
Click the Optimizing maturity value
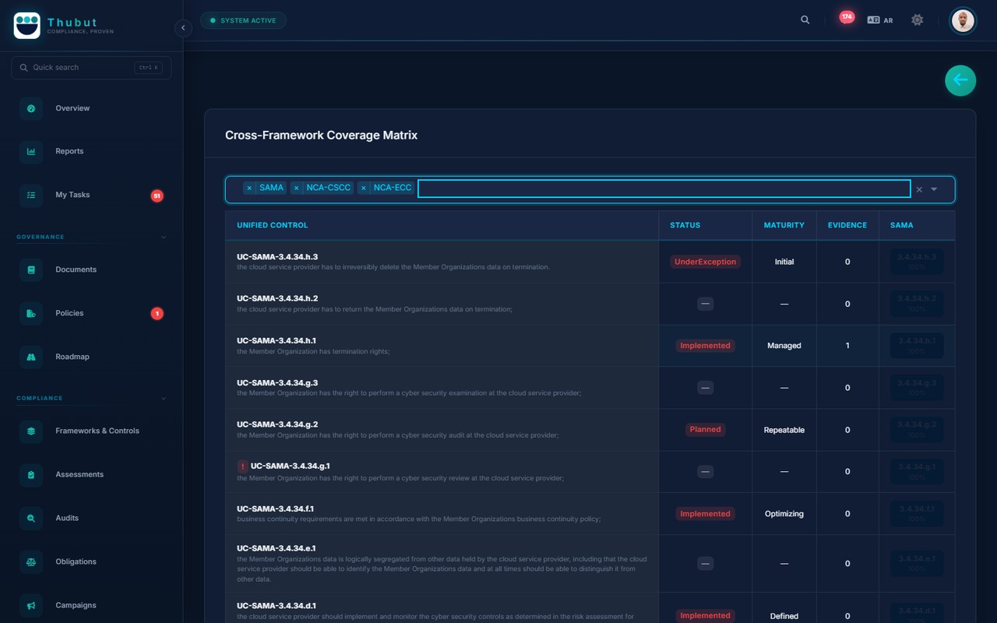click(x=784, y=514)
